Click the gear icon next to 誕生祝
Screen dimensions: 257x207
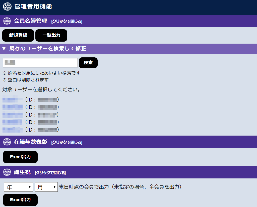coord(7,172)
